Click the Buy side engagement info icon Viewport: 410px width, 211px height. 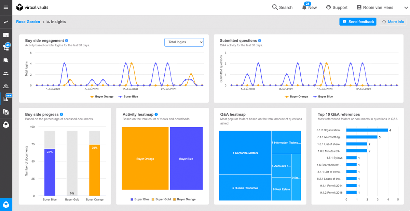click(x=67, y=41)
